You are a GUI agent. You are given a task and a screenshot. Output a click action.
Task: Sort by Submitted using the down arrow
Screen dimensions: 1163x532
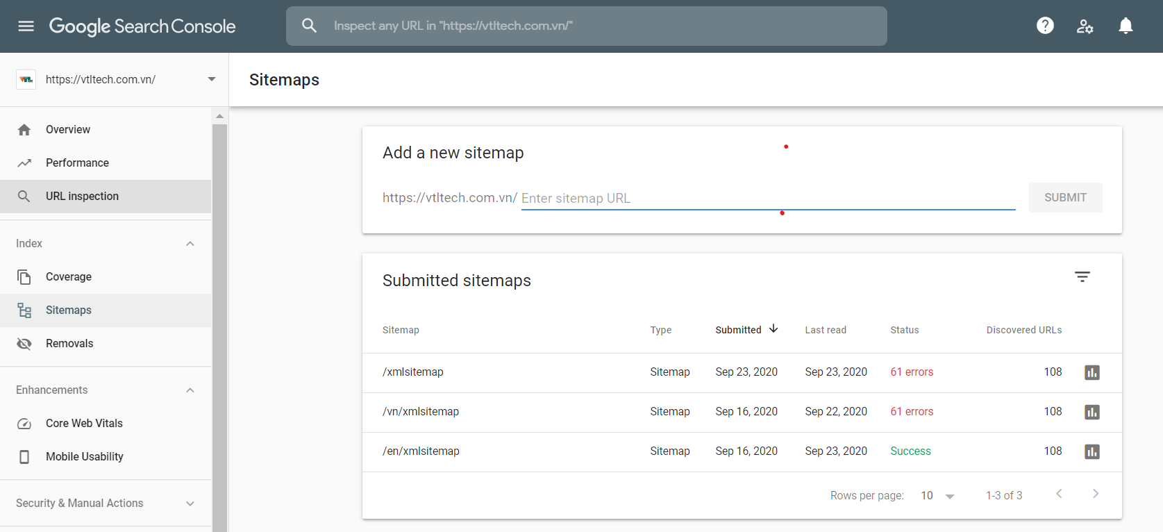coord(773,329)
